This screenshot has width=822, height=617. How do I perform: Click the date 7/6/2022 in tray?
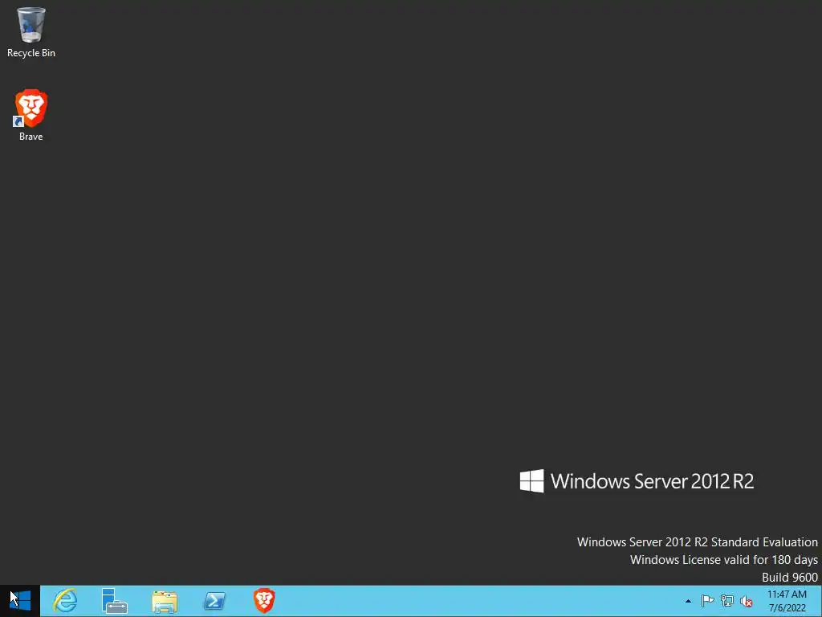click(x=787, y=609)
